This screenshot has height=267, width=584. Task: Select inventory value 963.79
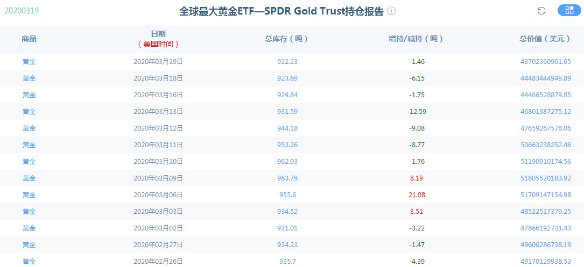click(287, 178)
